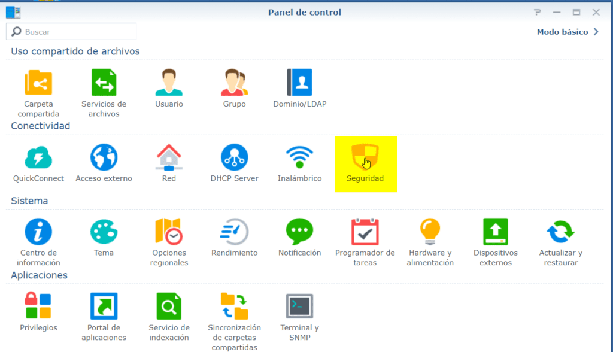Open Programador de tareas
Screen dimensions: 613x352
click(366, 232)
